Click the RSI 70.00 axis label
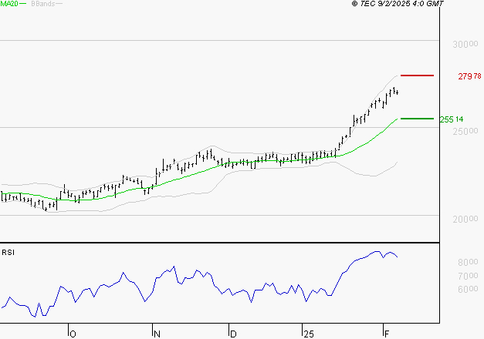The width and height of the screenshot is (484, 339). coord(468,276)
